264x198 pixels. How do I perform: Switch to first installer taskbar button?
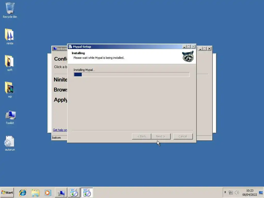pyautogui.click(x=74, y=193)
